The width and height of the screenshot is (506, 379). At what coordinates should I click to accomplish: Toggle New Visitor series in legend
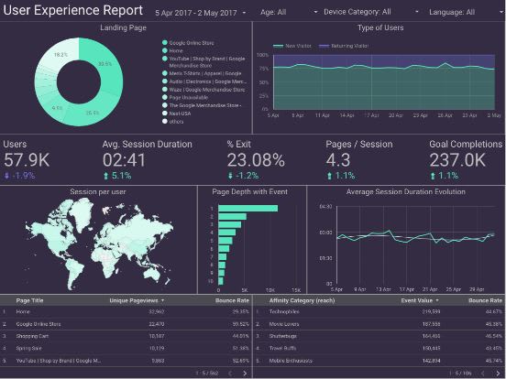(x=292, y=46)
